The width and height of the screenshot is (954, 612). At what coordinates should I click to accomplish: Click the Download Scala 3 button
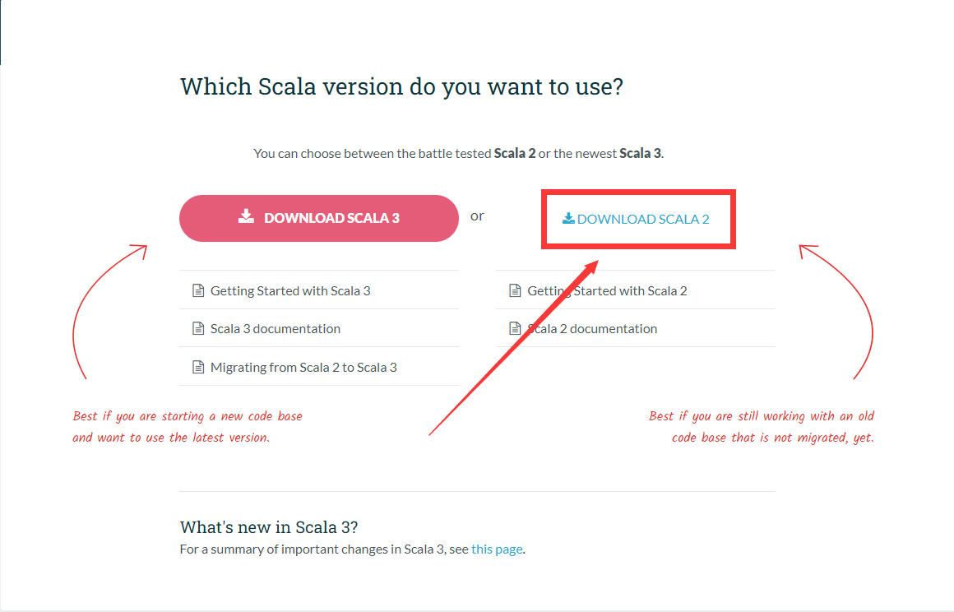click(x=319, y=218)
